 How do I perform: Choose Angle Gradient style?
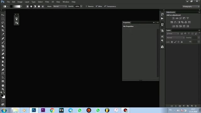[x=35, y=6]
